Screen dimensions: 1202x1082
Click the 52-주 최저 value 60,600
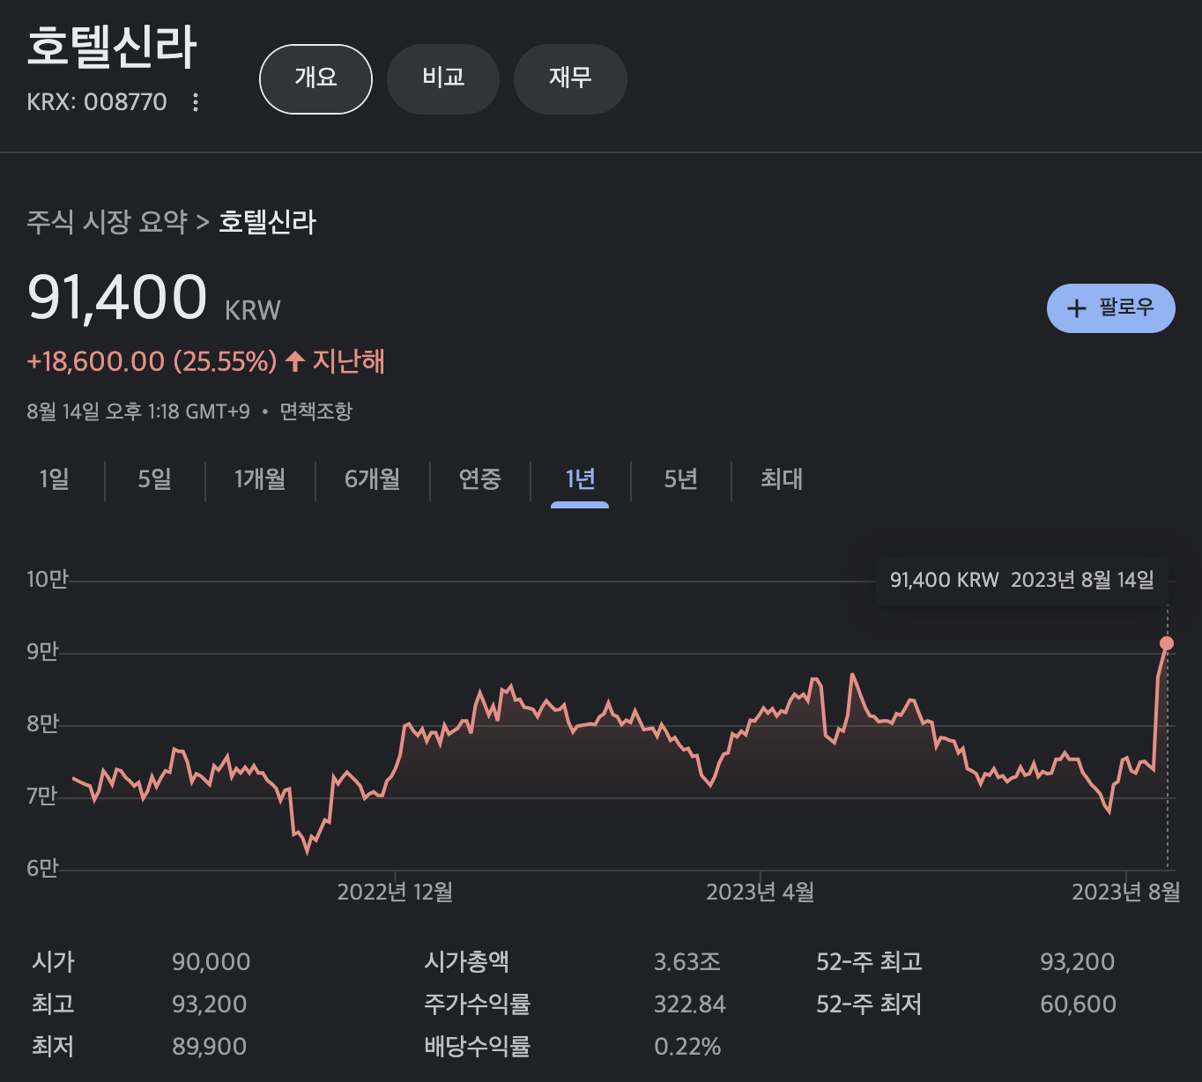coord(1078,1004)
